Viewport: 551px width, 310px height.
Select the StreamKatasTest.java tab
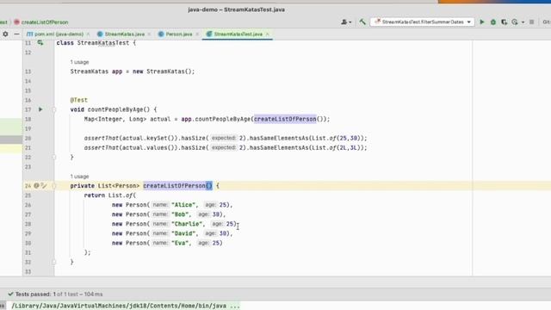coord(235,34)
